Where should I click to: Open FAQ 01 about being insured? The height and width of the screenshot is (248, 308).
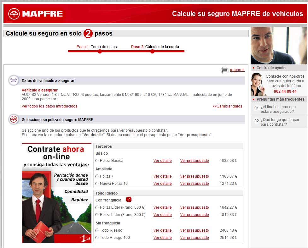point(278,109)
